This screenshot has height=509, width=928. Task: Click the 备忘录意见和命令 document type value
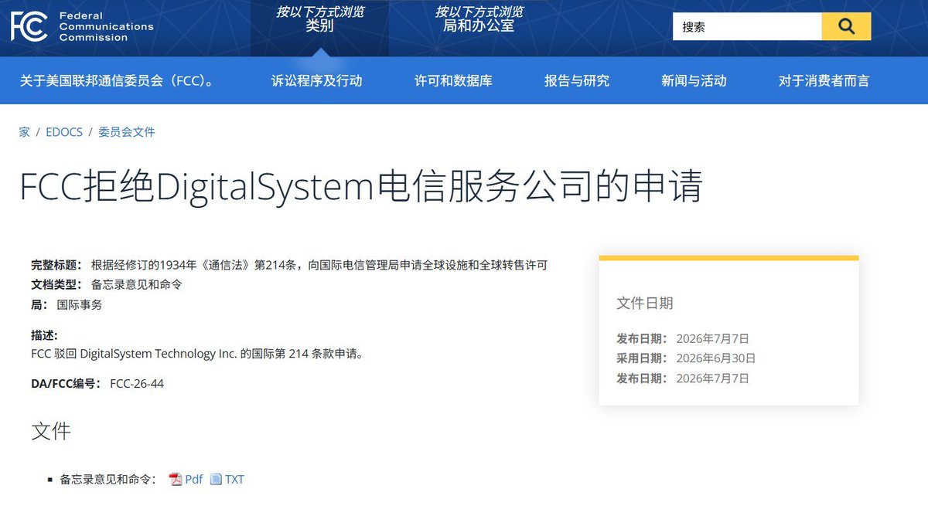(x=137, y=284)
